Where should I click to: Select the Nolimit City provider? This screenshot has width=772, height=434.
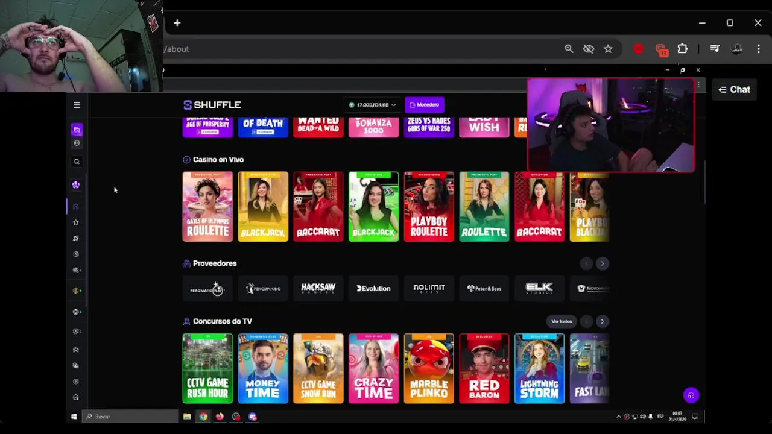(x=429, y=289)
